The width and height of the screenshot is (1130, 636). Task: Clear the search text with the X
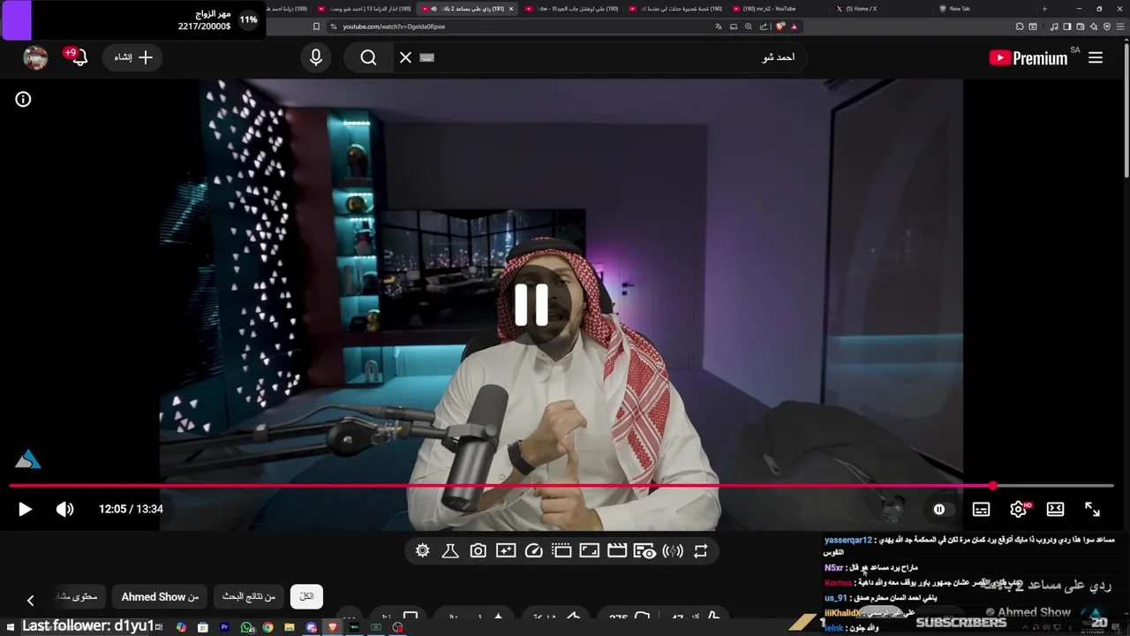405,57
